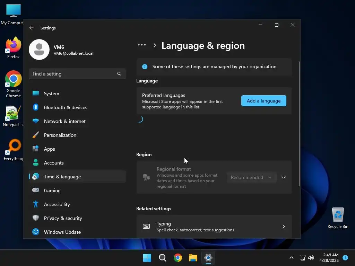Open the notification badge in the taskbar
This screenshot has height=266, width=355.
coord(345,258)
